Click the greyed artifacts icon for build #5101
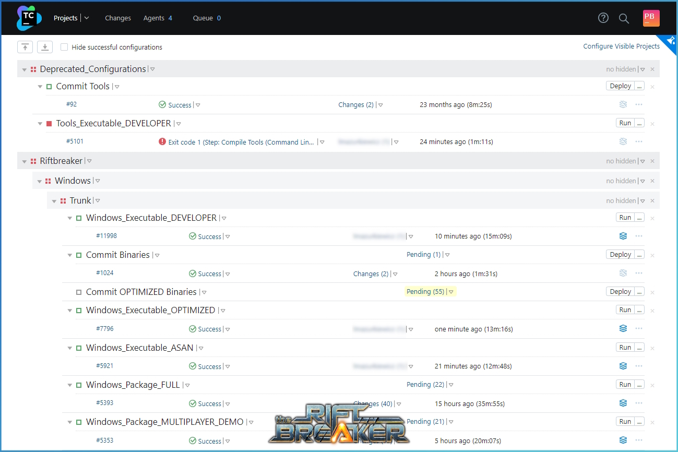 (x=623, y=141)
